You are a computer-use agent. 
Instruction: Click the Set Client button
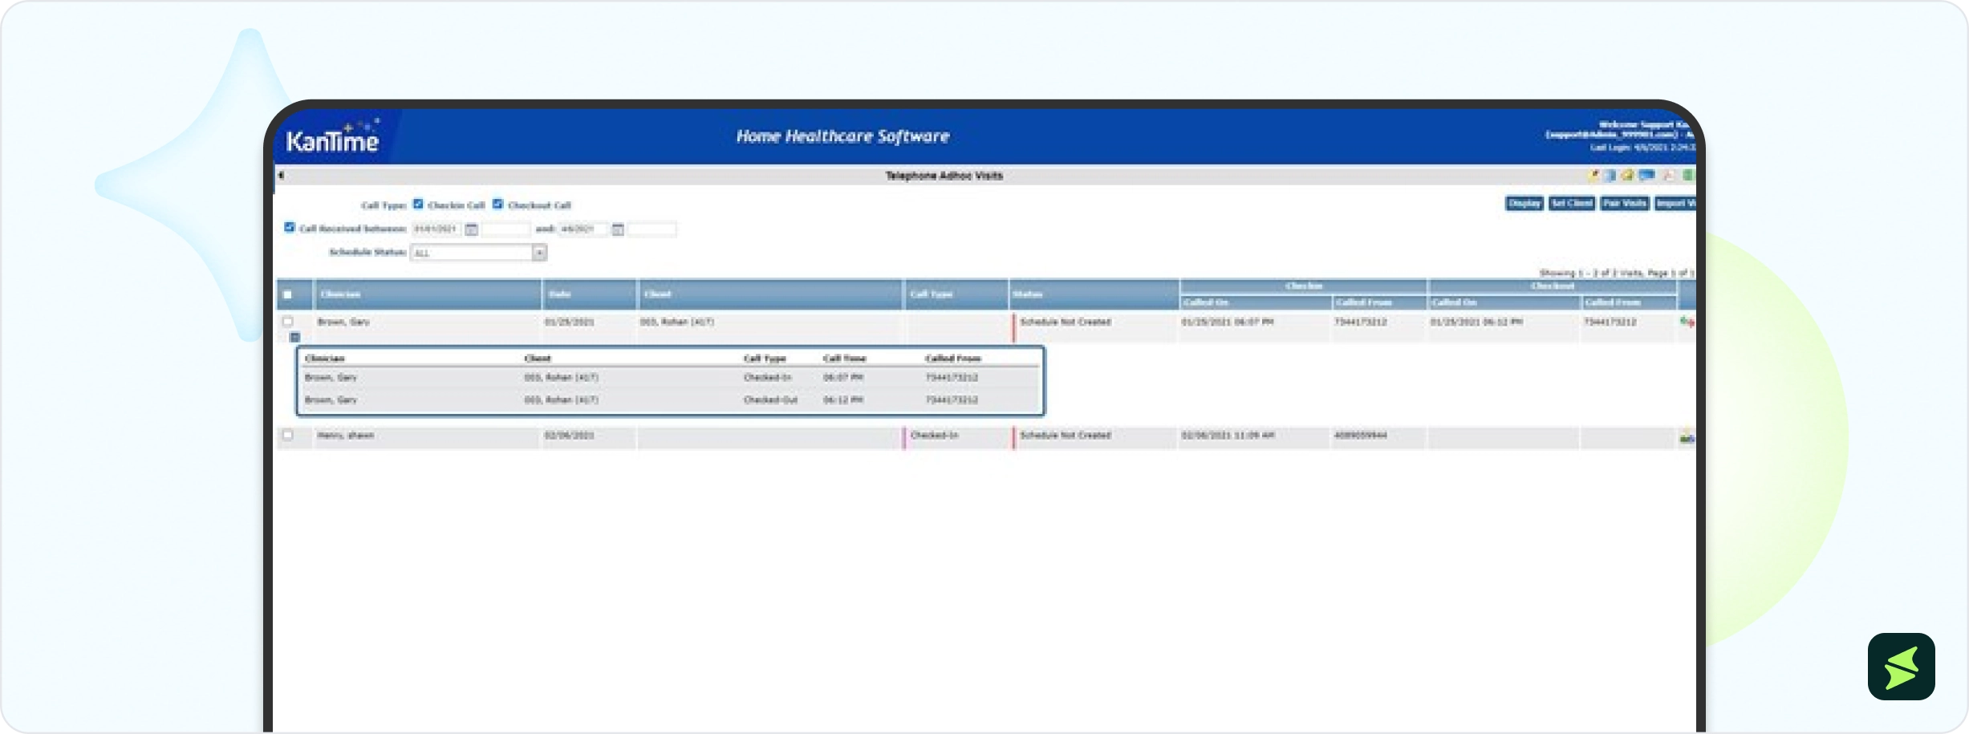(x=1572, y=204)
